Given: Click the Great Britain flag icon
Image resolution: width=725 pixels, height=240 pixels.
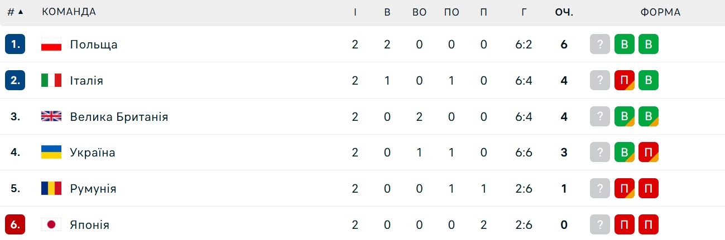Looking at the screenshot, I should tap(51, 117).
